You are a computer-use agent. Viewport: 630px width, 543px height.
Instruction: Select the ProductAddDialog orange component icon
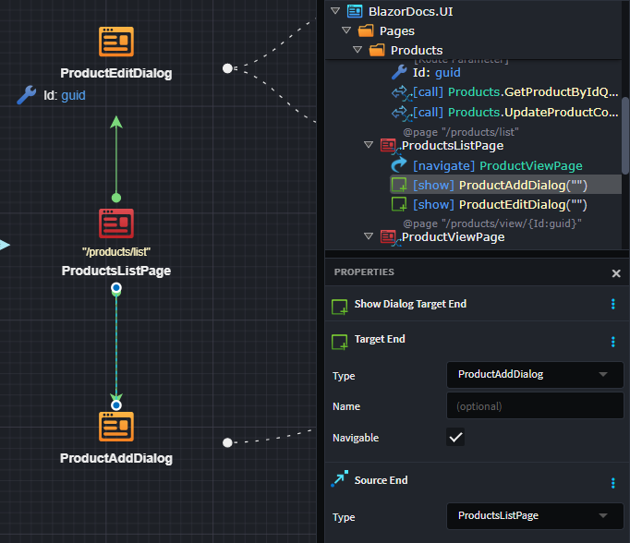tap(116, 427)
